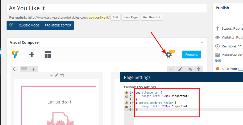
Task: Delete the left column with trash icon
Action: (62, 75)
